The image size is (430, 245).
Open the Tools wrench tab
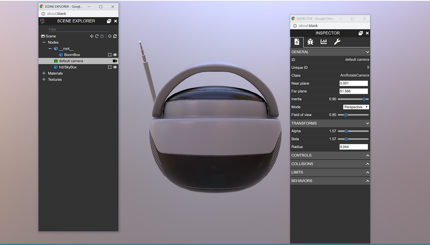[337, 42]
